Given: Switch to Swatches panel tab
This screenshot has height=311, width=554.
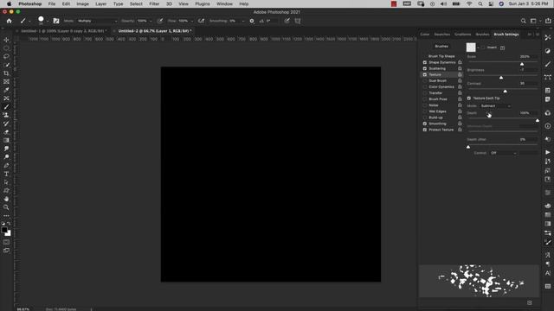Looking at the screenshot, I should click(x=442, y=35).
